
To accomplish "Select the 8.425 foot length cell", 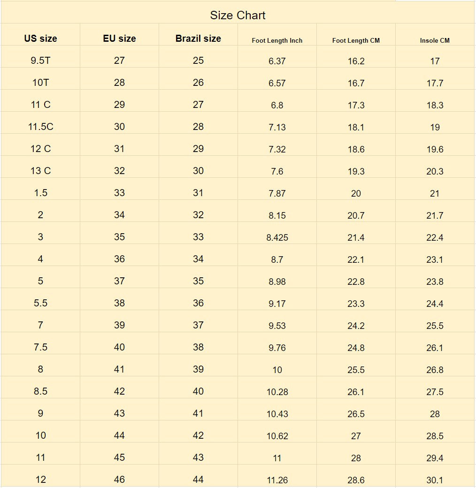I will tap(277, 237).
